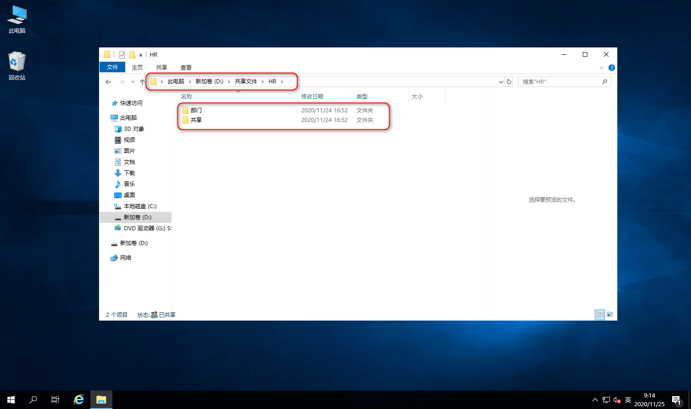Select 快速访问 in the navigation pane
This screenshot has width=691, height=409.
point(131,103)
